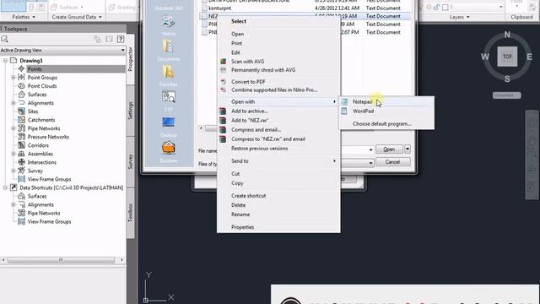540x304 pixels.
Task: Click the Data Shortcuts icon
Action: [13, 187]
